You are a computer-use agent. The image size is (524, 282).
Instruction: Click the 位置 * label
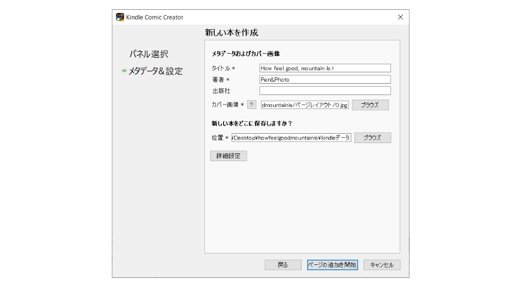coord(220,138)
